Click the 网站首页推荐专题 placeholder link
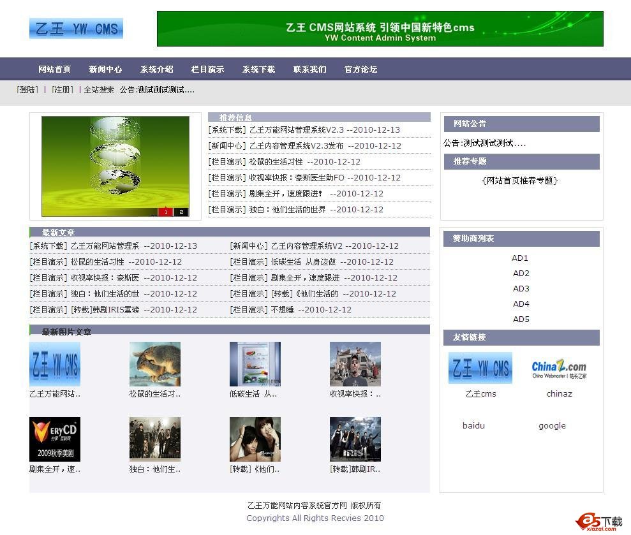 point(520,180)
